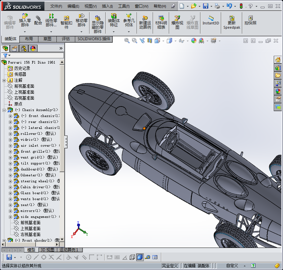The image size is (283, 270).
Task: Open the DisplayManager color wheel tab
Action: (x=33, y=48)
